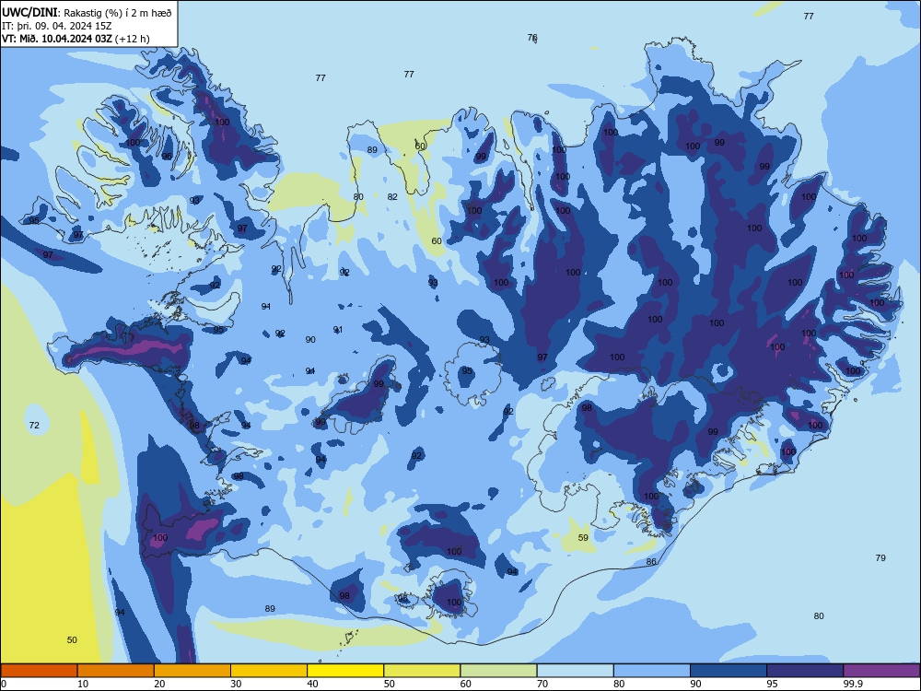This screenshot has width=921, height=691.
Task: Click the '99.9' legend label
Action: point(853,684)
